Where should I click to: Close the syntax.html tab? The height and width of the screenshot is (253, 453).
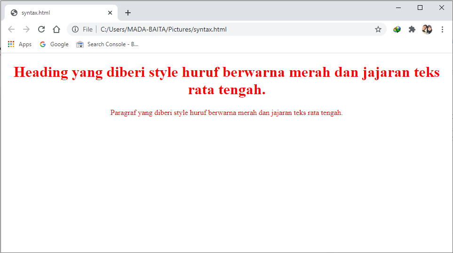click(x=110, y=13)
